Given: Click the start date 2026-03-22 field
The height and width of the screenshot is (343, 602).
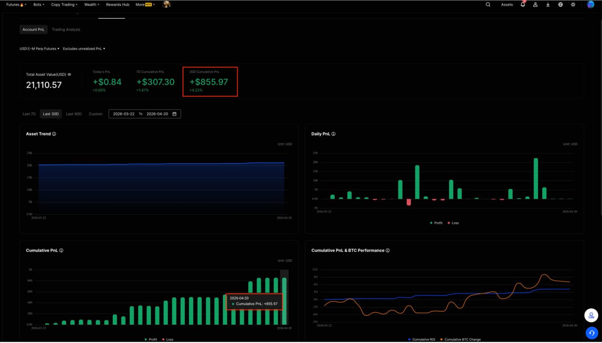Looking at the screenshot, I should [124, 114].
